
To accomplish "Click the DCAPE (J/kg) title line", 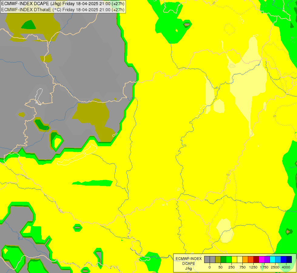I will click(x=63, y=4).
